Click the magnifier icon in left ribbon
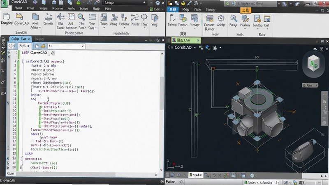 pyautogui.click(x=81, y=17)
